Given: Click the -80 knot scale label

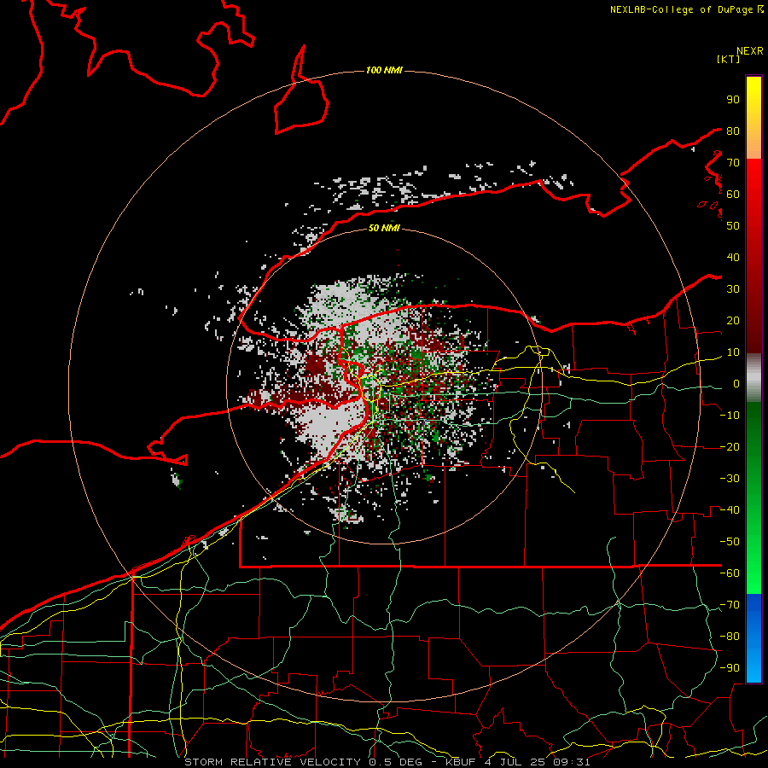Looking at the screenshot, I should coord(730,637).
